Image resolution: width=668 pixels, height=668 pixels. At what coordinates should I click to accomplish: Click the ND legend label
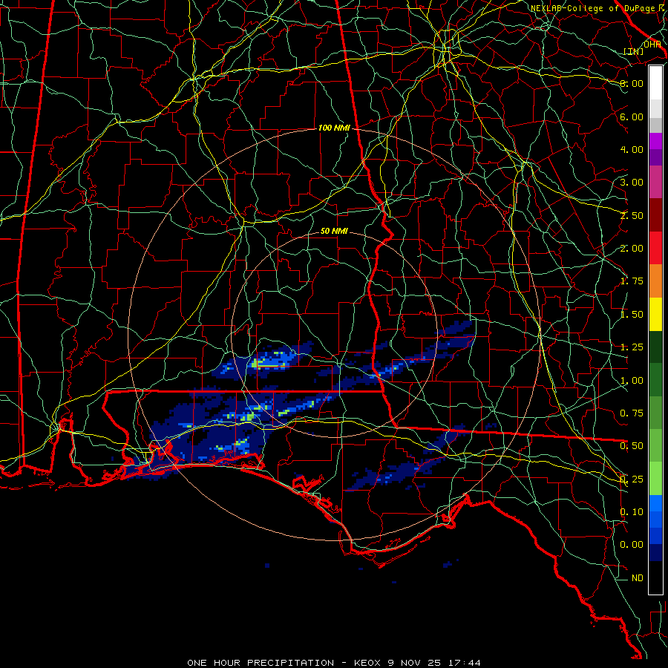pyautogui.click(x=638, y=578)
